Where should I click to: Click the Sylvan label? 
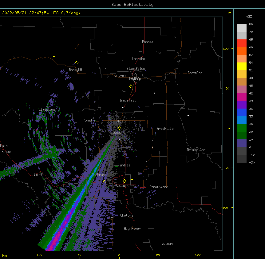[120, 75]
